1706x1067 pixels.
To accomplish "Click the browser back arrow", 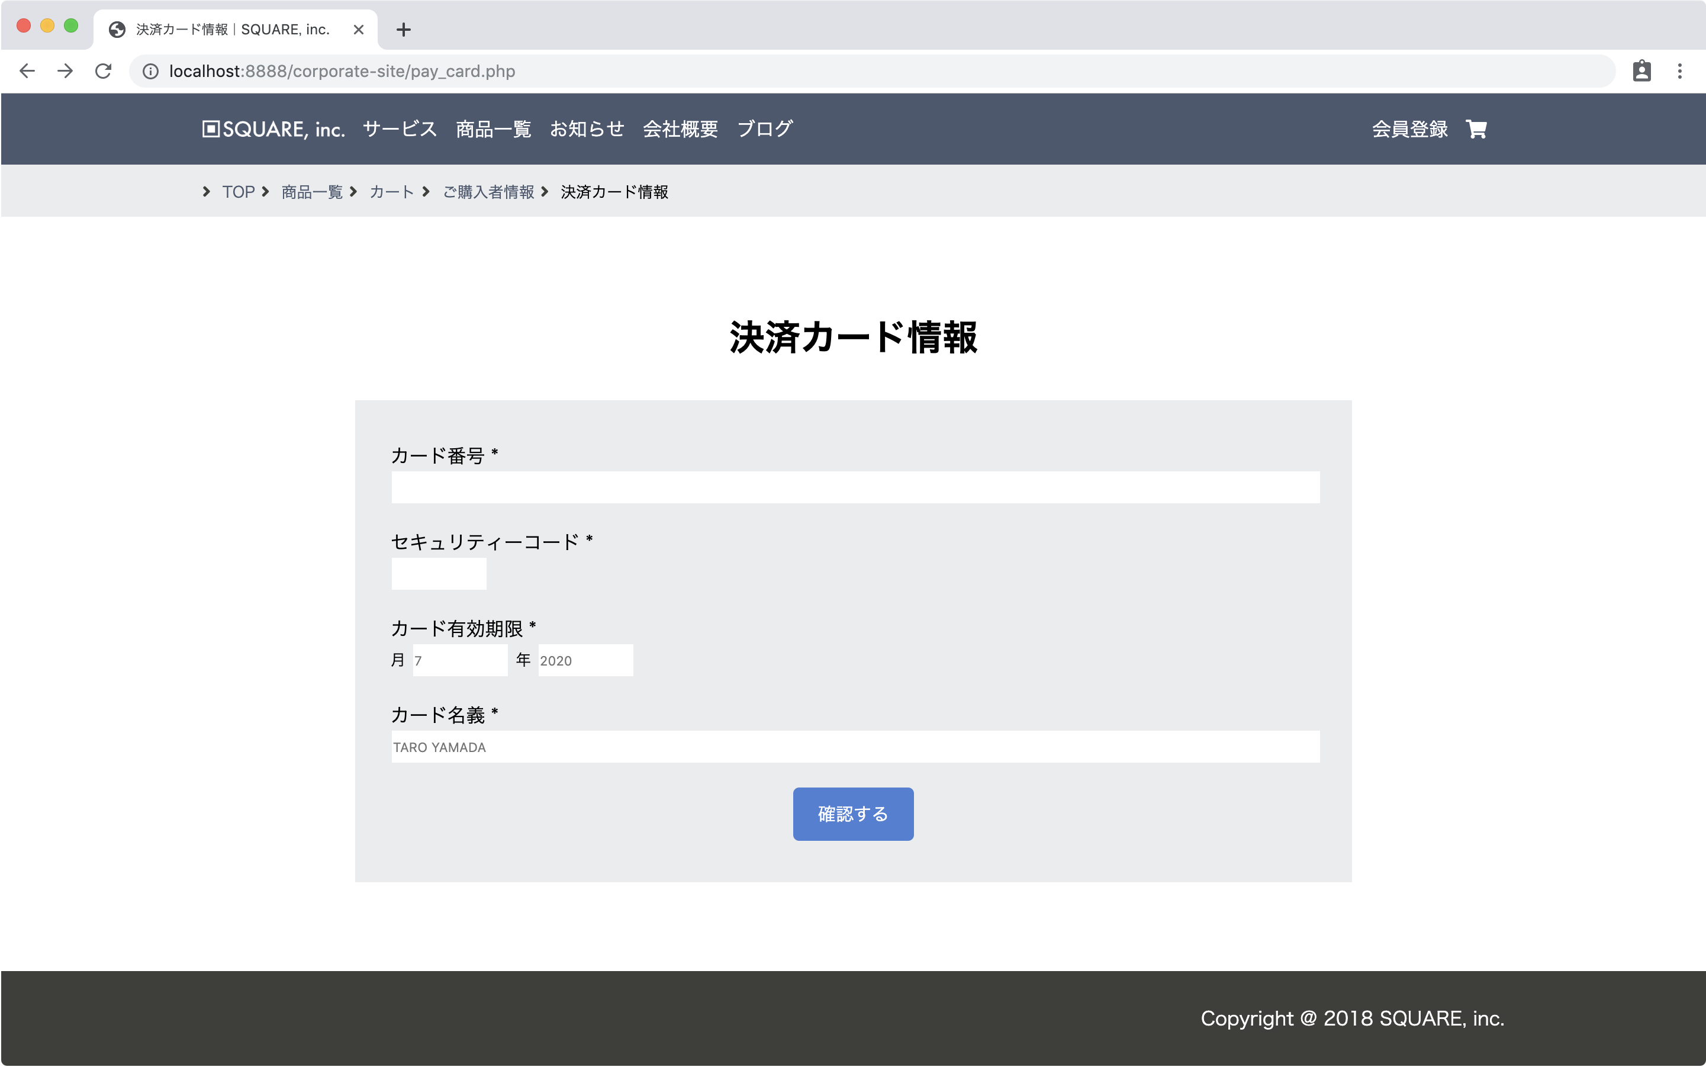I will click(x=27, y=71).
